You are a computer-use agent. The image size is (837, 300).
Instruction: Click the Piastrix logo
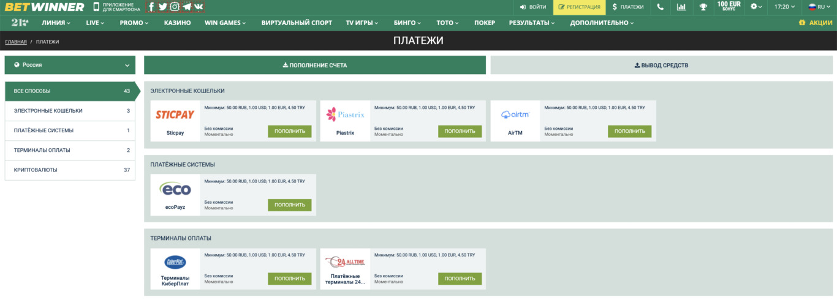point(345,114)
